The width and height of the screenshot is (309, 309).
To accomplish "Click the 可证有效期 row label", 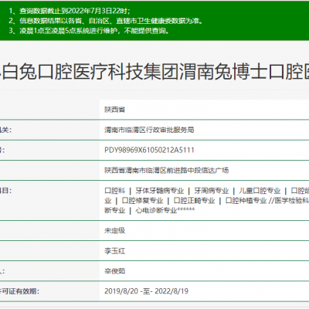I will [20, 291].
